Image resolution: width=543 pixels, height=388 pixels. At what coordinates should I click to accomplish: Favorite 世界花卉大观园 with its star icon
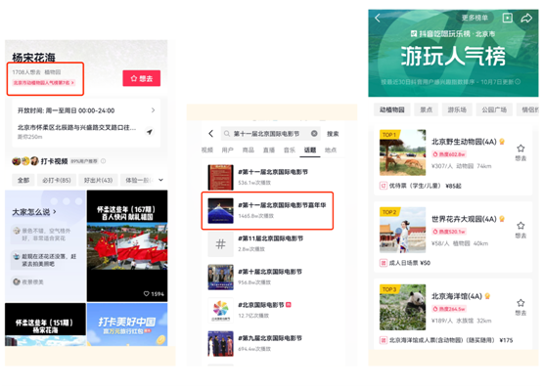[x=520, y=226]
